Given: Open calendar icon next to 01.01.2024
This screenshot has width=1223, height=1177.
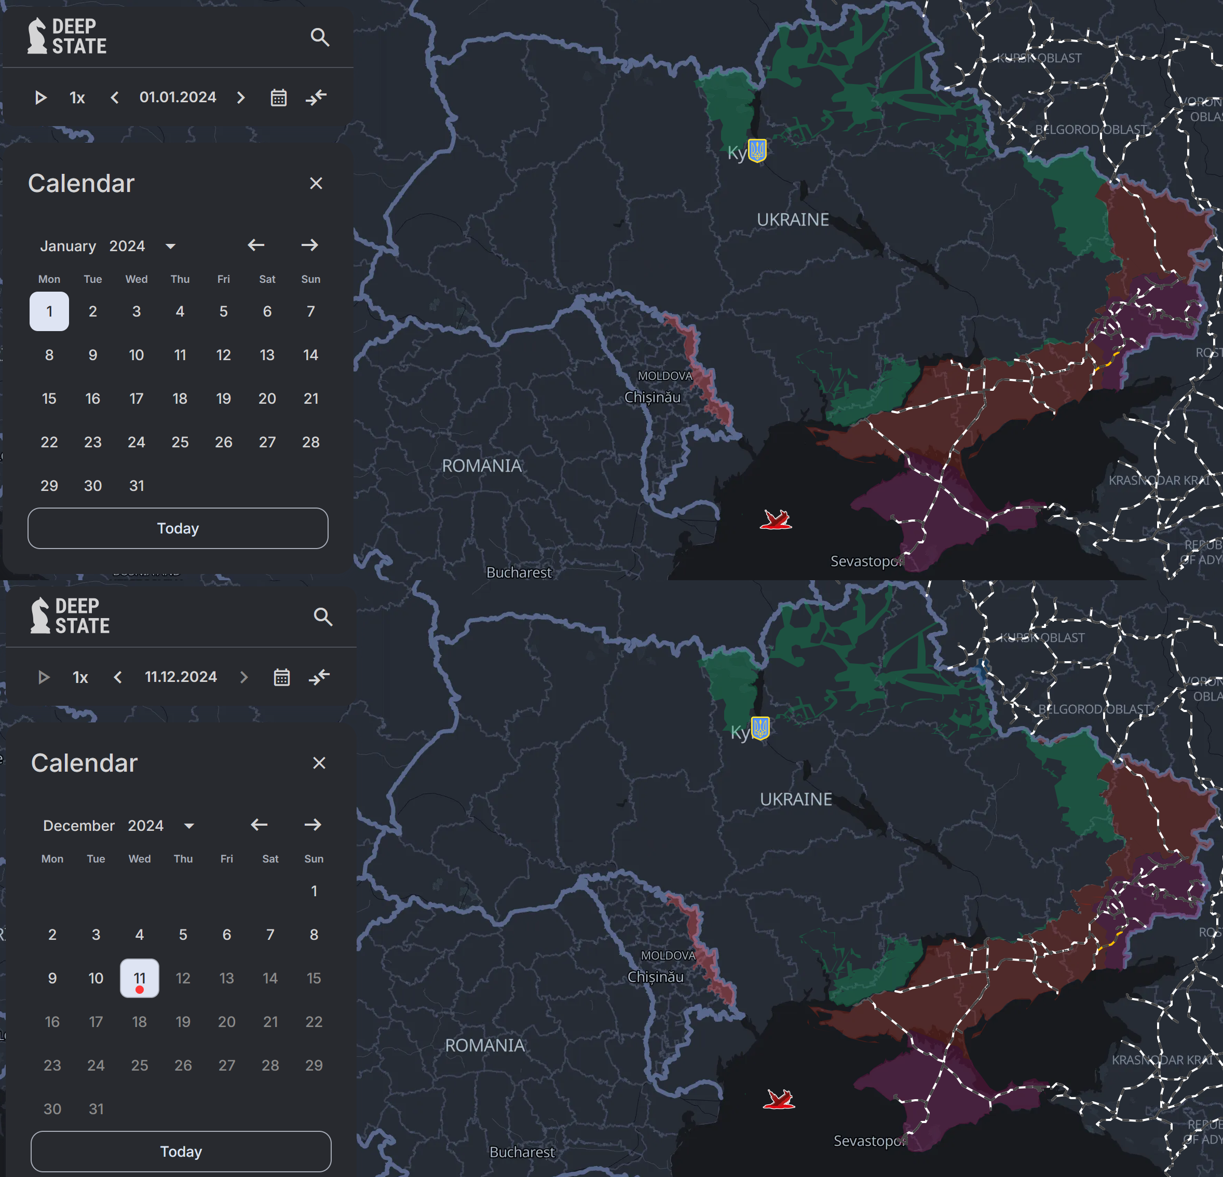Looking at the screenshot, I should [279, 98].
